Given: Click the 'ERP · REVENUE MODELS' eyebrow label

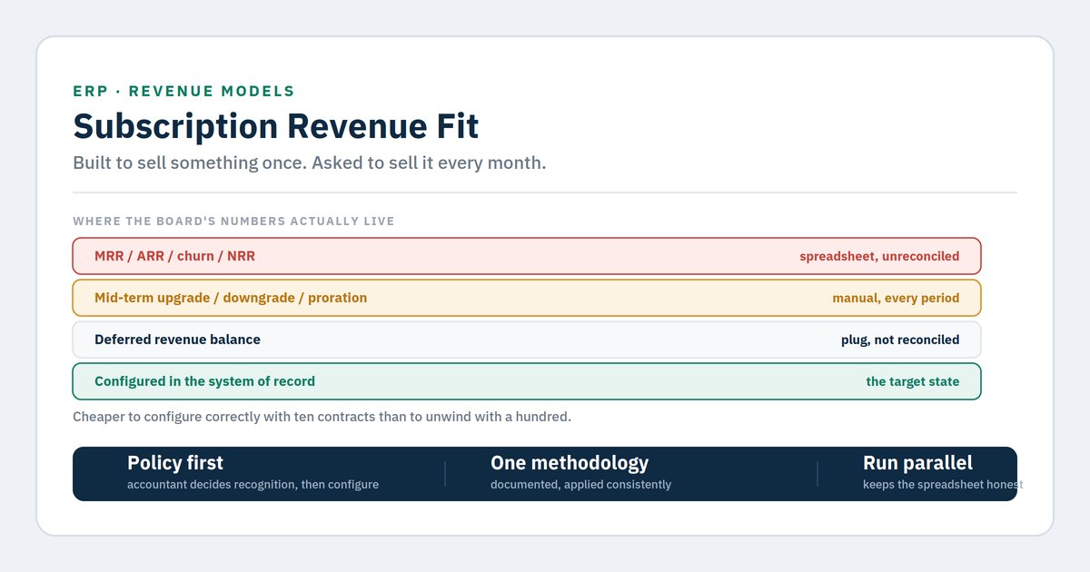Looking at the screenshot, I should click(183, 91).
